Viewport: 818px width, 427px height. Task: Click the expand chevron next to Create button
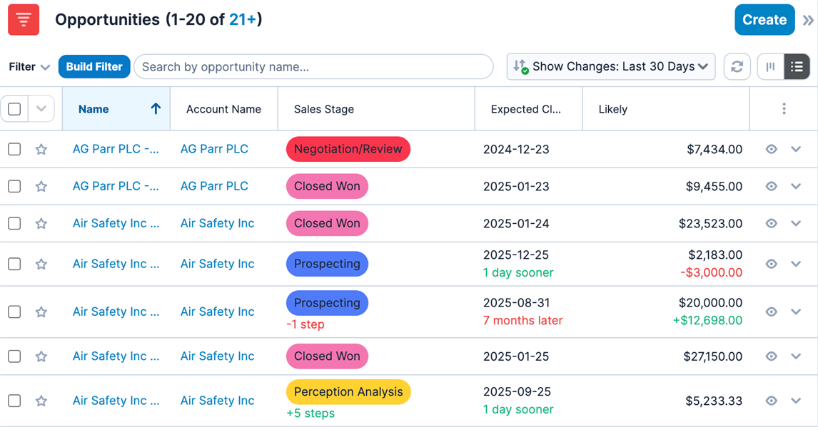[807, 19]
